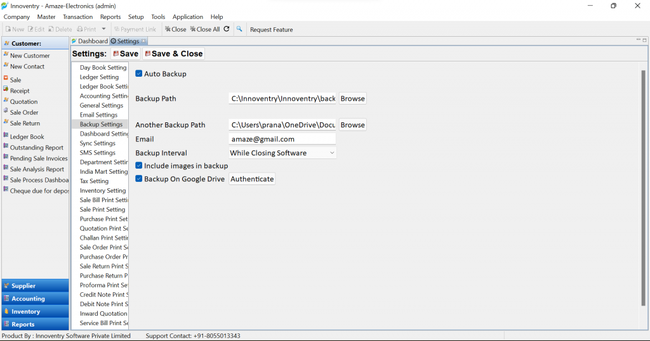The width and height of the screenshot is (650, 341).
Task: Select Tax Setting in settings list
Action: click(x=94, y=181)
